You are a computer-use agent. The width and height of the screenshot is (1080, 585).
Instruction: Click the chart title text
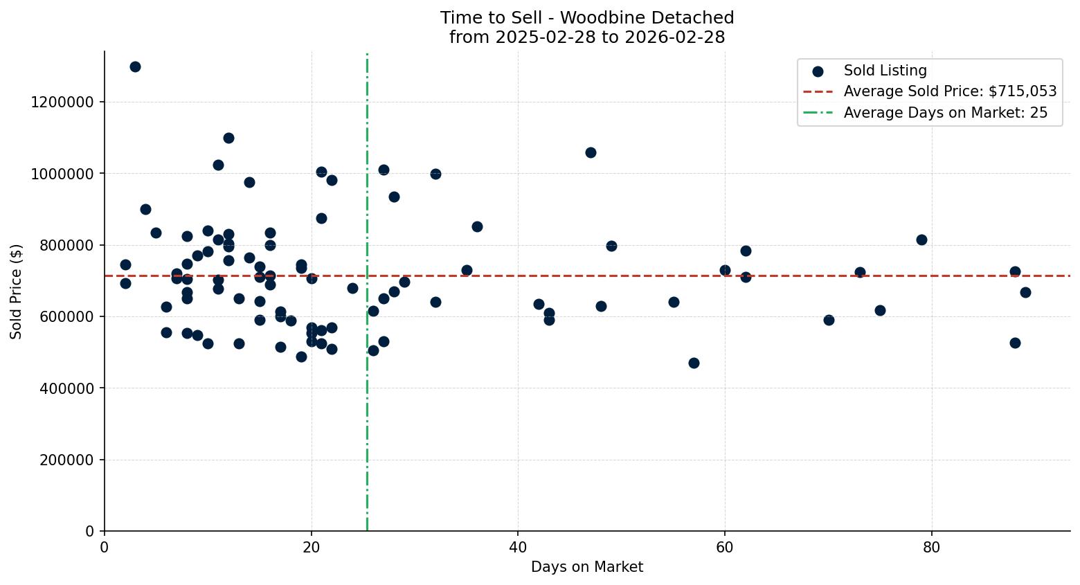click(x=587, y=18)
